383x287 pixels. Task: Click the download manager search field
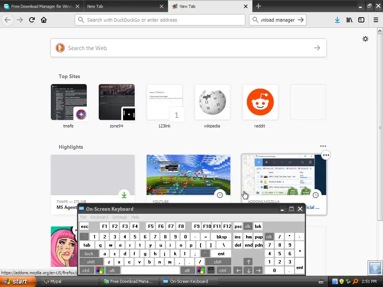[278, 20]
